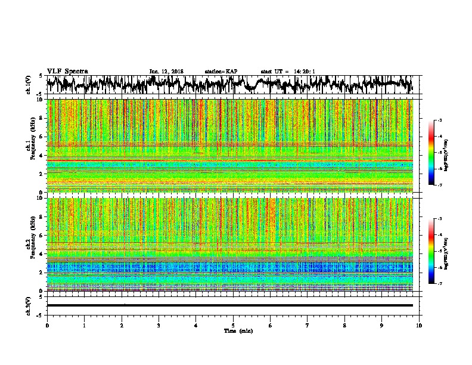Click time axis tick label "1"
Screen dimensions: 472x365
(x=84, y=326)
